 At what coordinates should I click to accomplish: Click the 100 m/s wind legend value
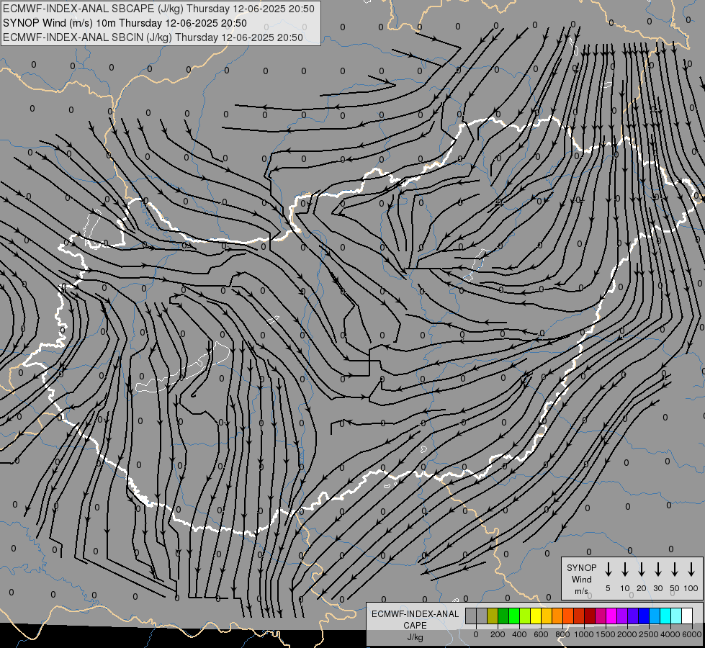(691, 588)
